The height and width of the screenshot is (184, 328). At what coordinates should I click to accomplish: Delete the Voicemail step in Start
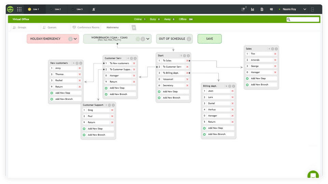[x=188, y=79]
